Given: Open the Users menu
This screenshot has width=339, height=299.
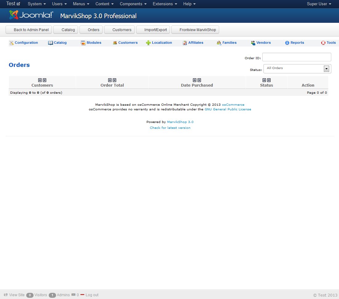Looking at the screenshot, I should point(59,4).
